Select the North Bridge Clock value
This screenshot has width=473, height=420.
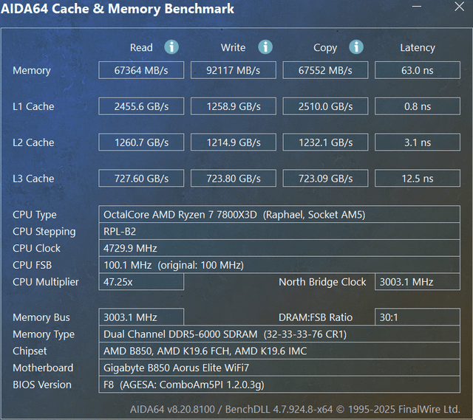pyautogui.click(x=417, y=282)
